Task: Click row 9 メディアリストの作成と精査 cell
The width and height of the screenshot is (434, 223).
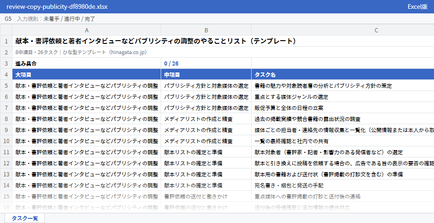Action: (206, 130)
